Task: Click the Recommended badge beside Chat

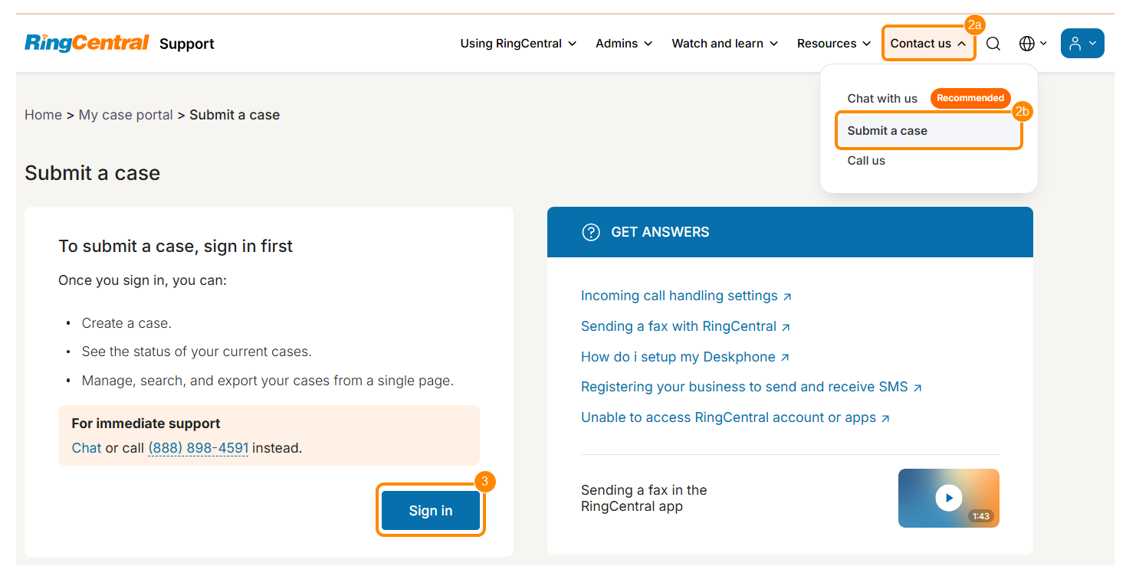Action: pos(970,98)
